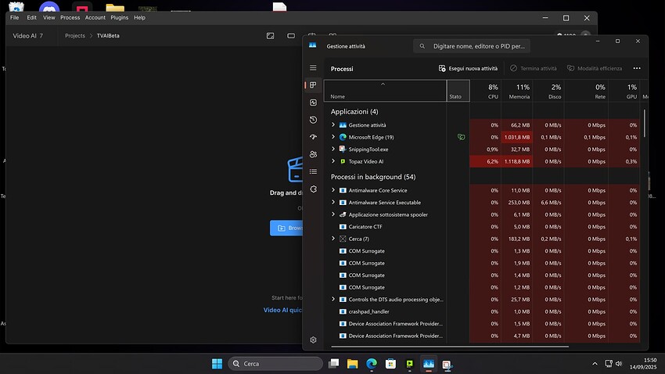Expand Controls the DTS audio processing row
The width and height of the screenshot is (665, 374).
[x=333, y=299]
